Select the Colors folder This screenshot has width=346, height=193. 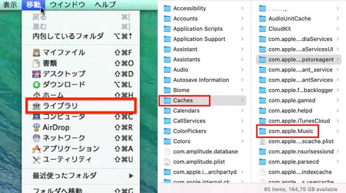pos(204,141)
